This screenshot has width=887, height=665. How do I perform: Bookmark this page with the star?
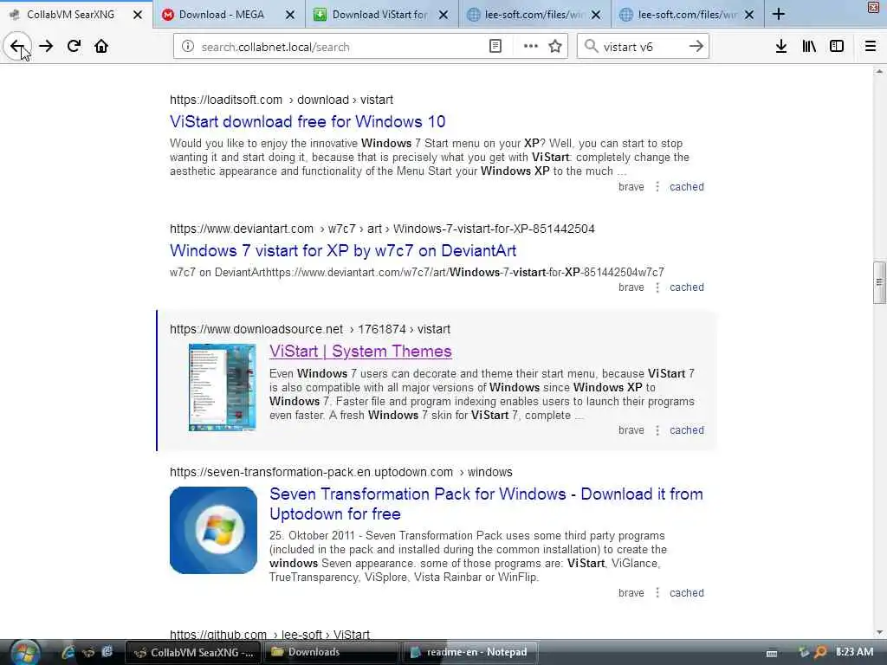[x=555, y=47]
